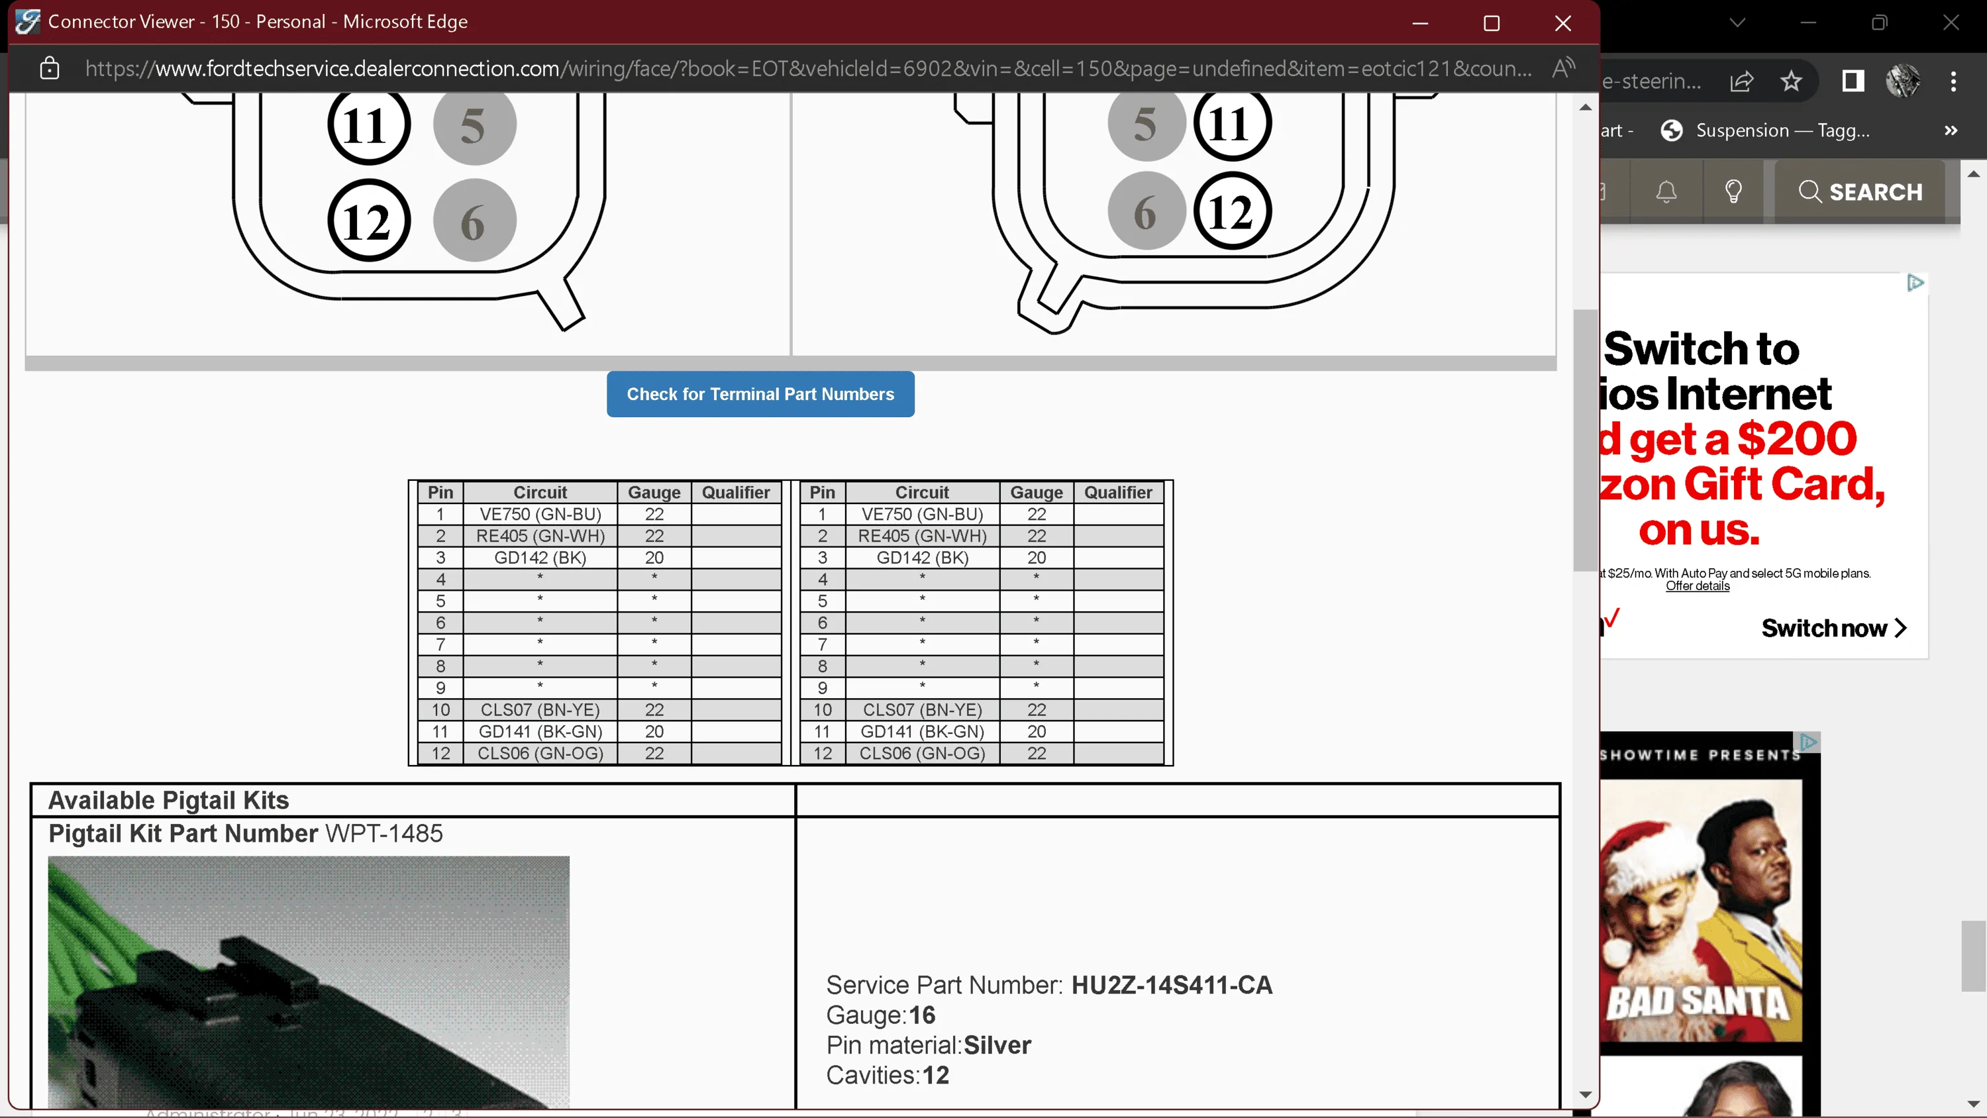
Task: Click CLS07 (BN-YE) in left table
Action: tap(540, 710)
